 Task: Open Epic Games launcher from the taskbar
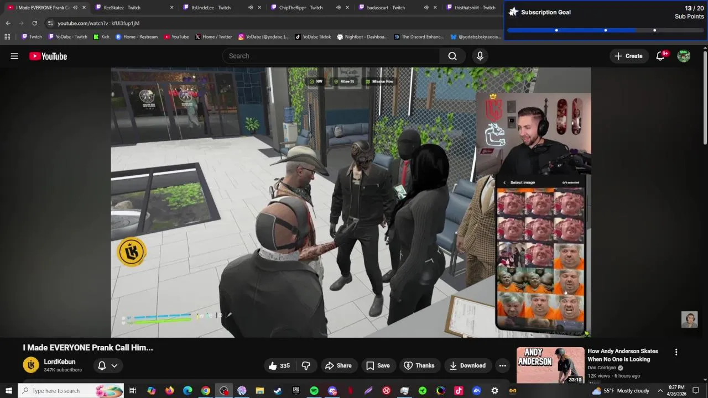pos(296,391)
